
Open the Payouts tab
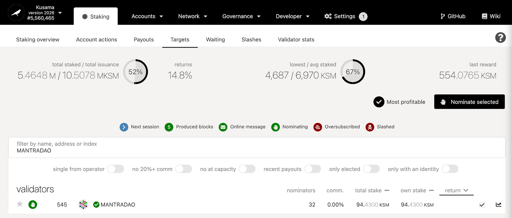click(x=144, y=39)
